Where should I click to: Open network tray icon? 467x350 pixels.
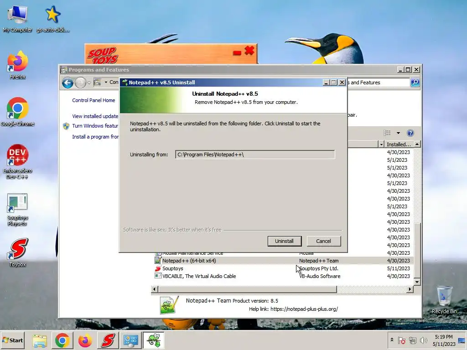[412, 340]
